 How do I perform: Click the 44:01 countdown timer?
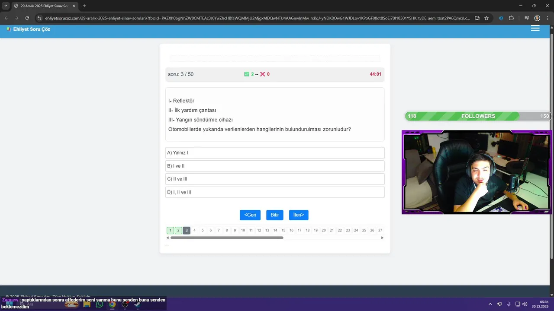(375, 74)
